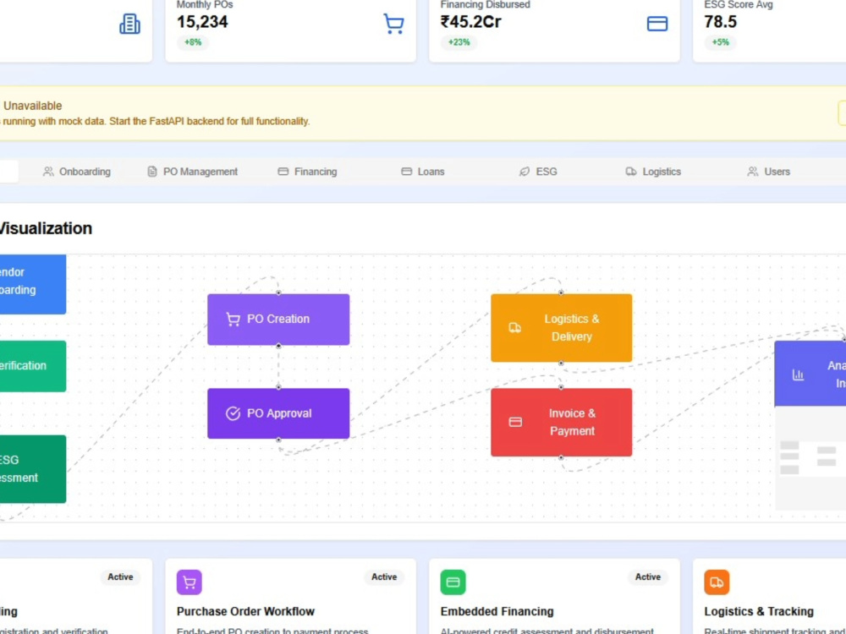Click the card icon in the Invoice & Payment node

515,422
